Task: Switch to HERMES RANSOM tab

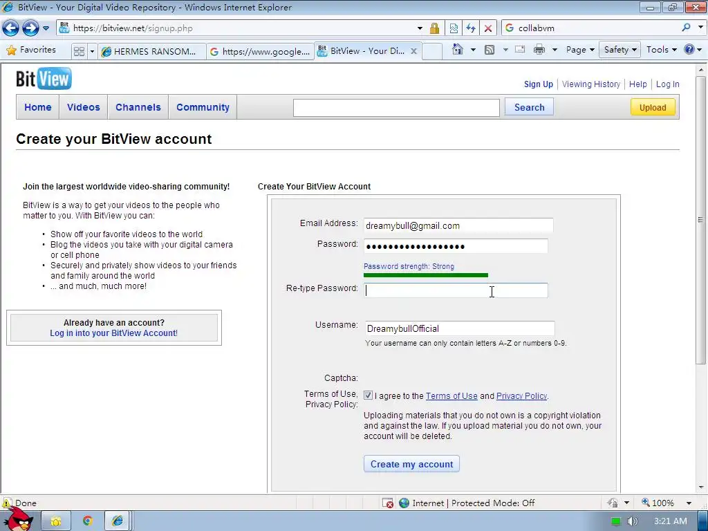Action: pos(151,51)
